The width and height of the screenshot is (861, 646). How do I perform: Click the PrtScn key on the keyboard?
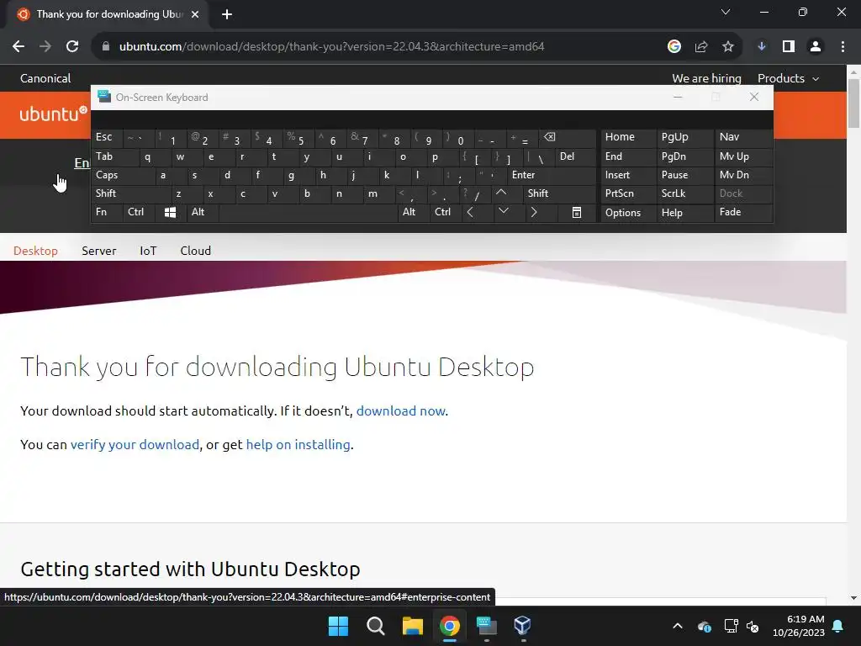point(629,193)
